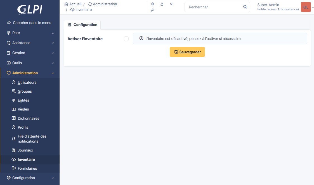Focus the Rechercher search field
Viewport: 314px width, 185px height.
pos(214,7)
